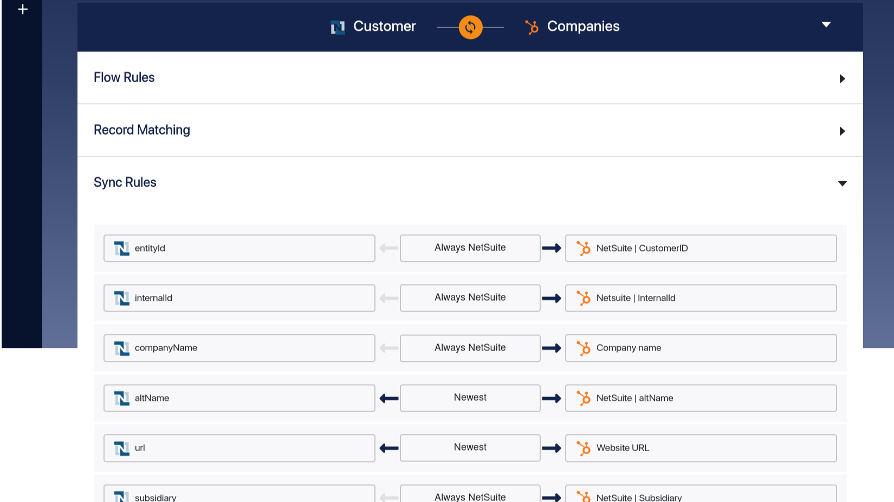The width and height of the screenshot is (894, 502).
Task: Click the HubSpot icon beside NetSuite | CustomerID
Action: pyautogui.click(x=585, y=248)
